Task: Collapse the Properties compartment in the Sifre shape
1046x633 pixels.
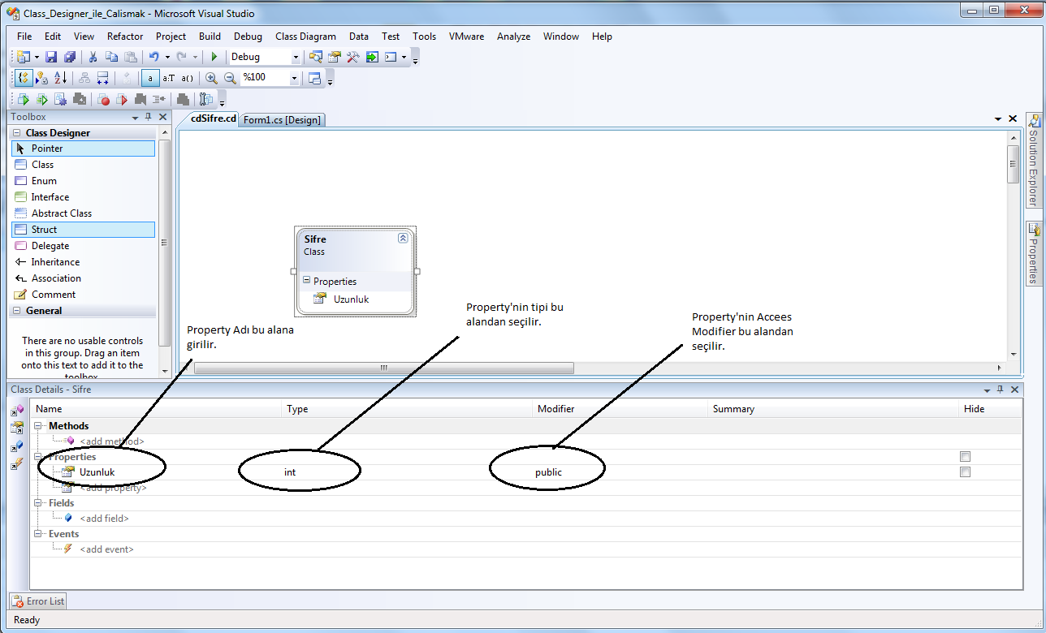Action: [x=307, y=281]
